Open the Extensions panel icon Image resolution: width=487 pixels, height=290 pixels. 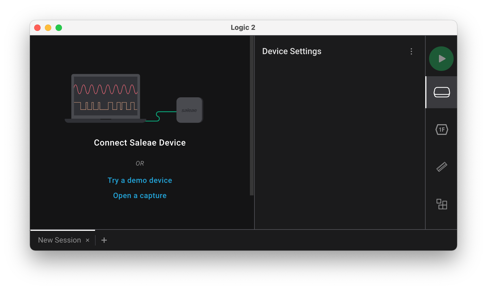click(442, 204)
